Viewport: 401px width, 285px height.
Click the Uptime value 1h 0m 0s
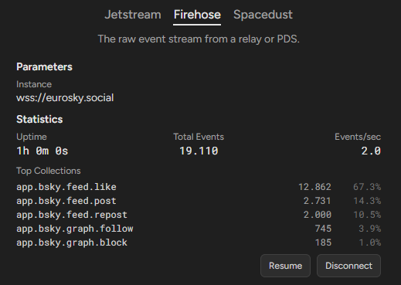42,151
